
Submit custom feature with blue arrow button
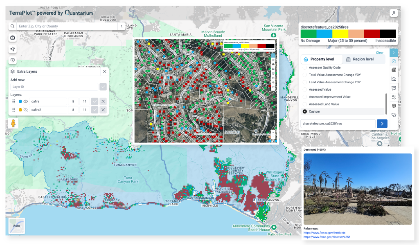pos(382,123)
